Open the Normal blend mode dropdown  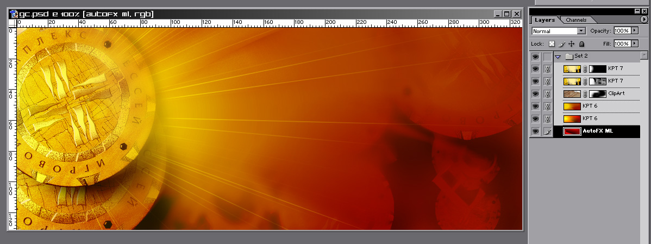pyautogui.click(x=559, y=31)
